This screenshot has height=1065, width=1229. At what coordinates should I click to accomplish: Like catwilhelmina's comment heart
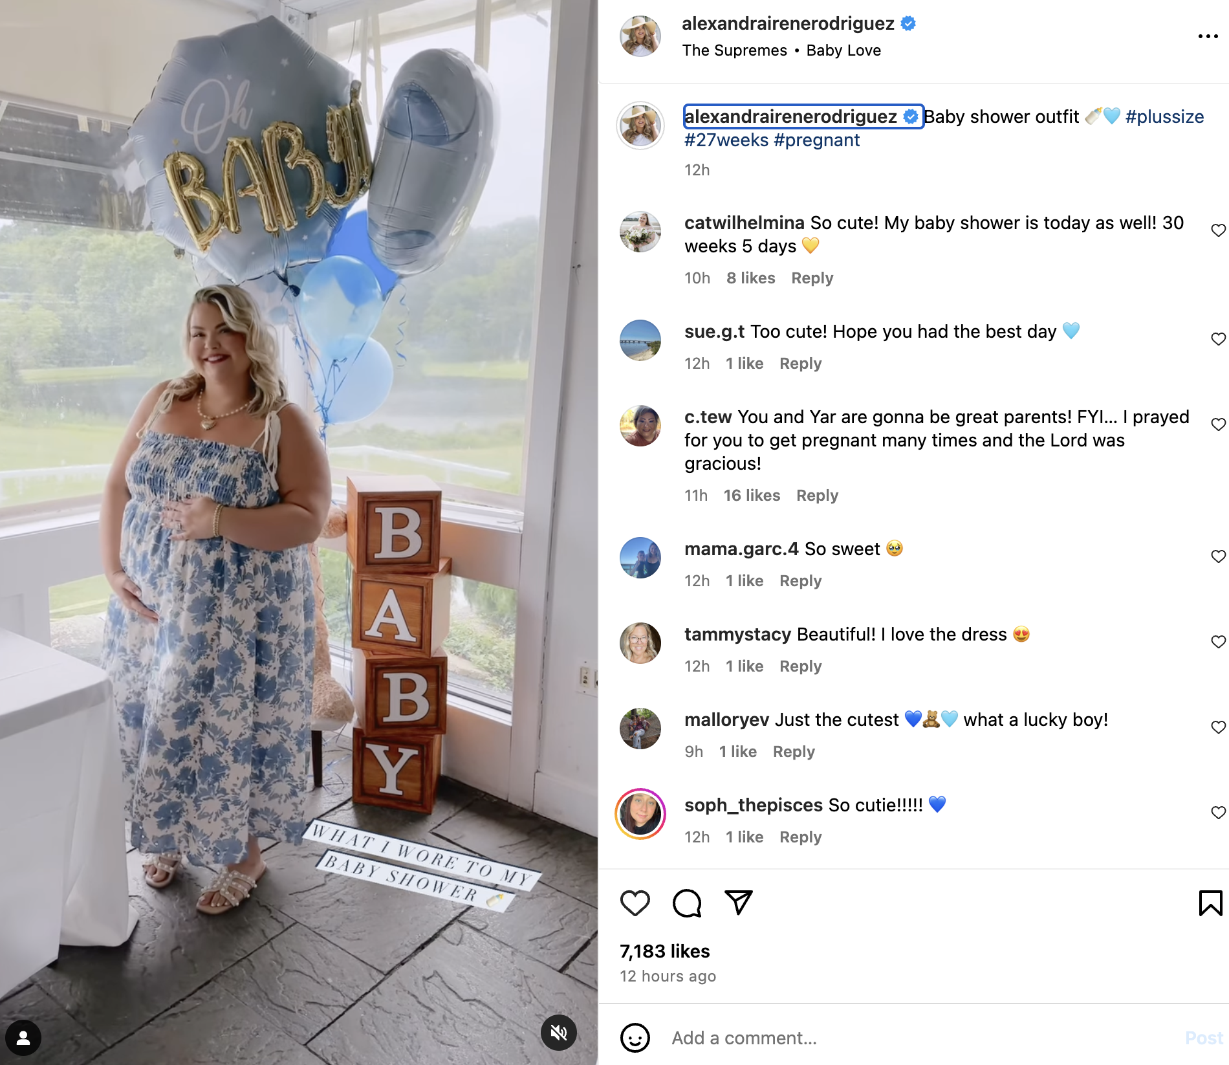[x=1218, y=230]
